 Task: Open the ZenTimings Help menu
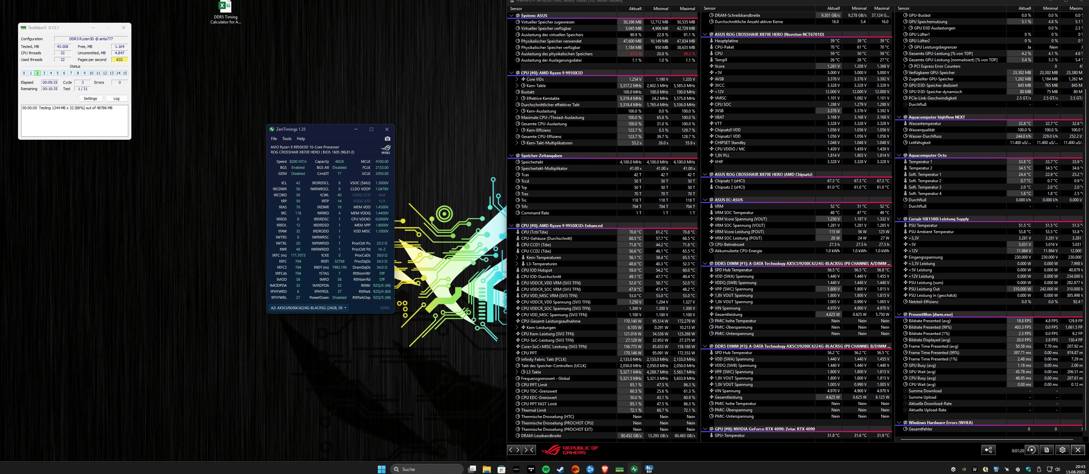300,139
